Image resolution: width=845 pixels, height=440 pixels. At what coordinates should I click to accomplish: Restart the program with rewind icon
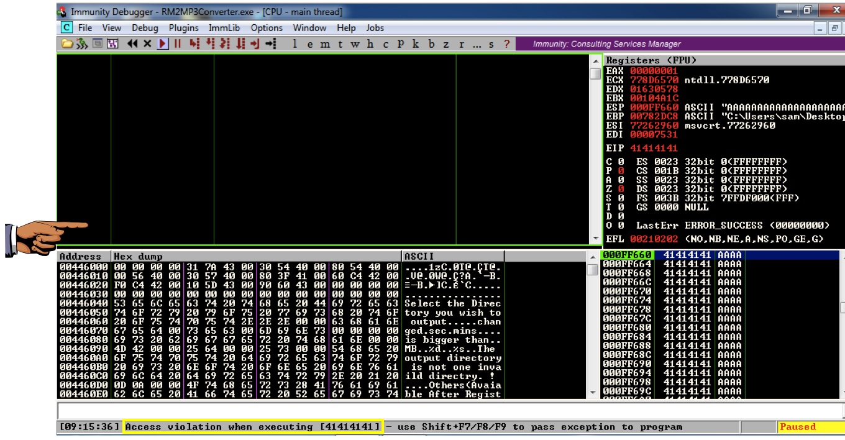(x=132, y=44)
